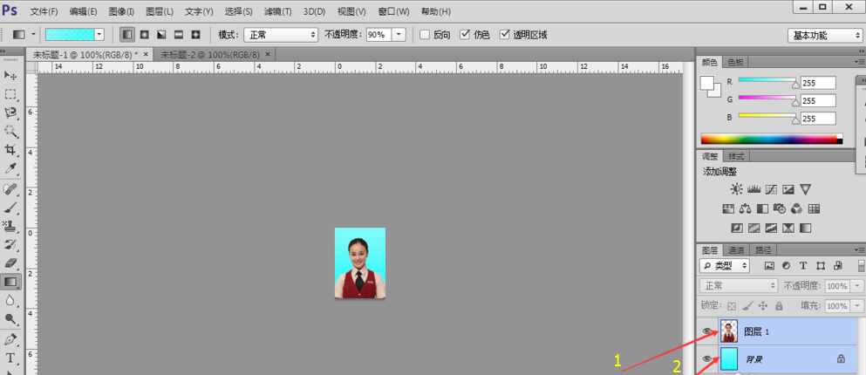Select the Gradient tool in toolbox
The width and height of the screenshot is (866, 375).
tap(10, 283)
